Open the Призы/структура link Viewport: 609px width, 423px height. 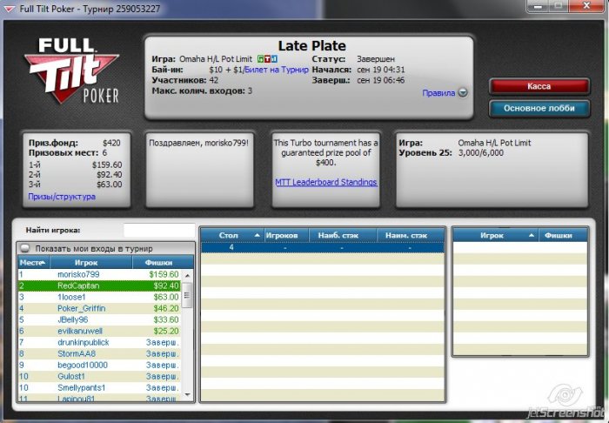tap(62, 197)
